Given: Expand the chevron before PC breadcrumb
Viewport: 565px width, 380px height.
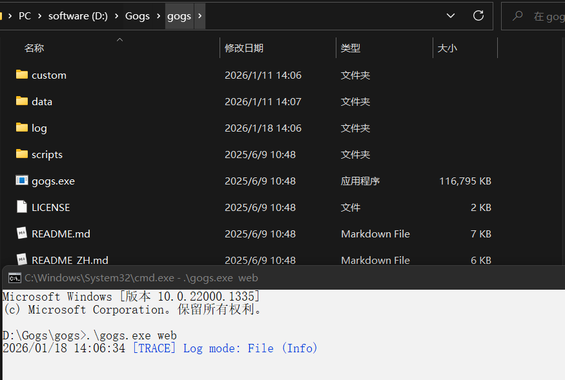Looking at the screenshot, I should pyautogui.click(x=10, y=16).
